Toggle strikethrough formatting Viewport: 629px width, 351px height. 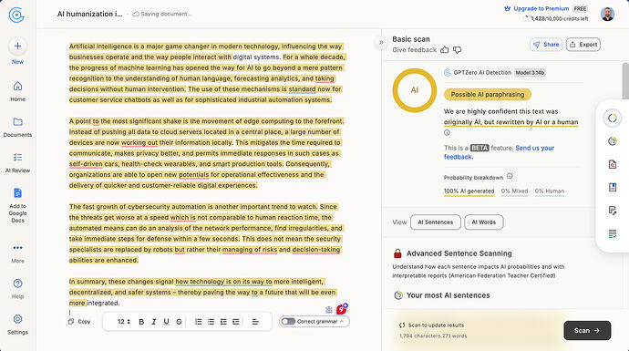click(x=179, y=322)
